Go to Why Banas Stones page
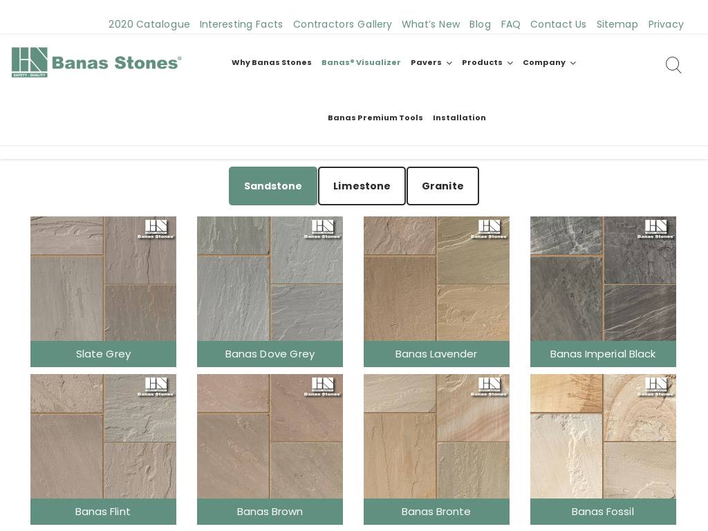Image resolution: width=708 pixels, height=531 pixels. (x=271, y=62)
